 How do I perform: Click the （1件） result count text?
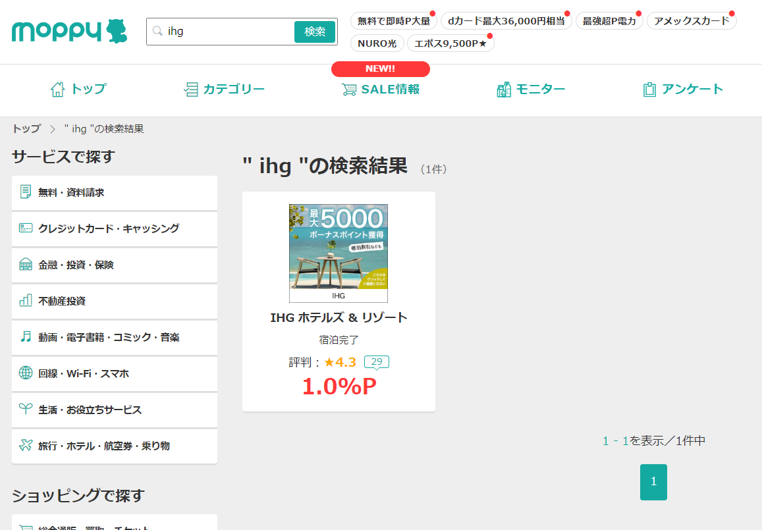coord(433,169)
